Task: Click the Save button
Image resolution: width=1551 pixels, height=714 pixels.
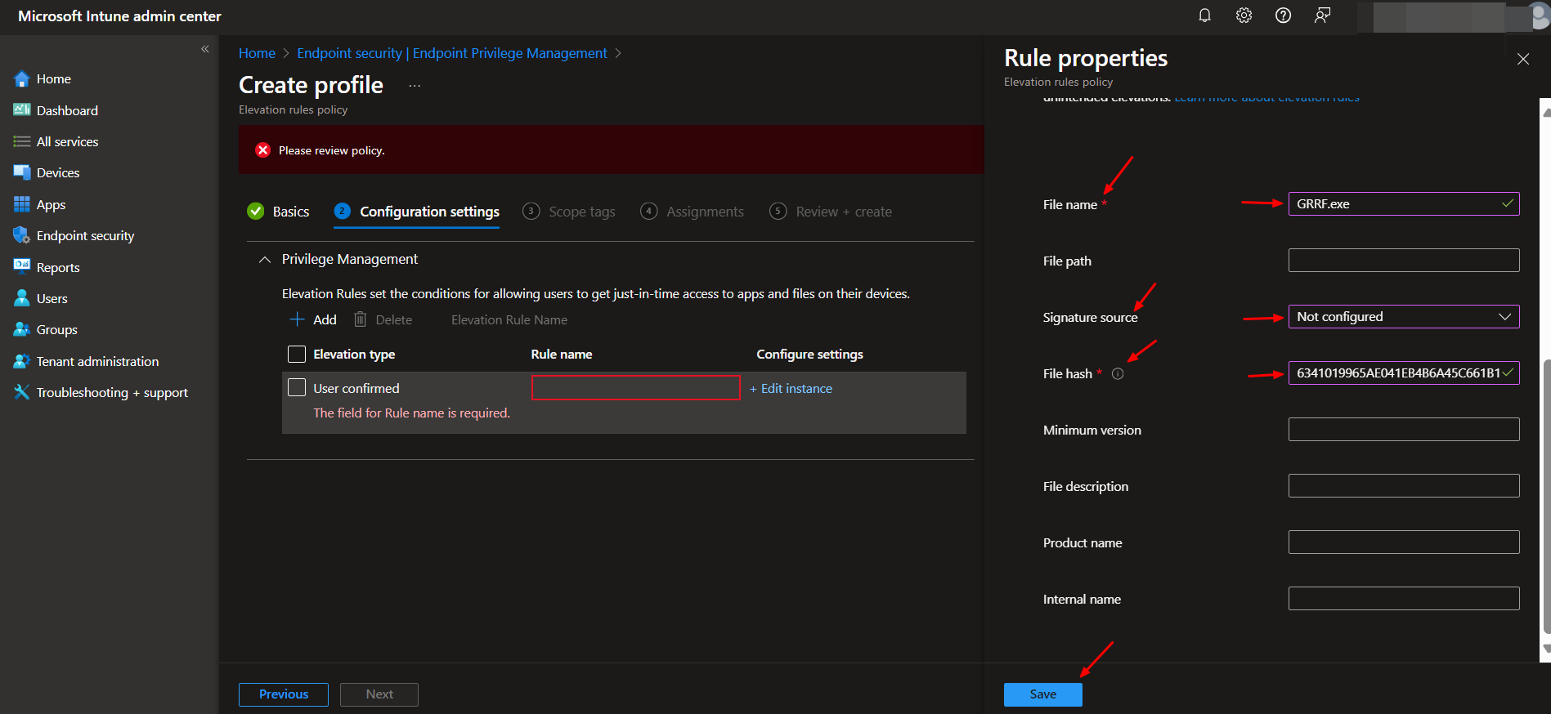Action: click(1042, 694)
